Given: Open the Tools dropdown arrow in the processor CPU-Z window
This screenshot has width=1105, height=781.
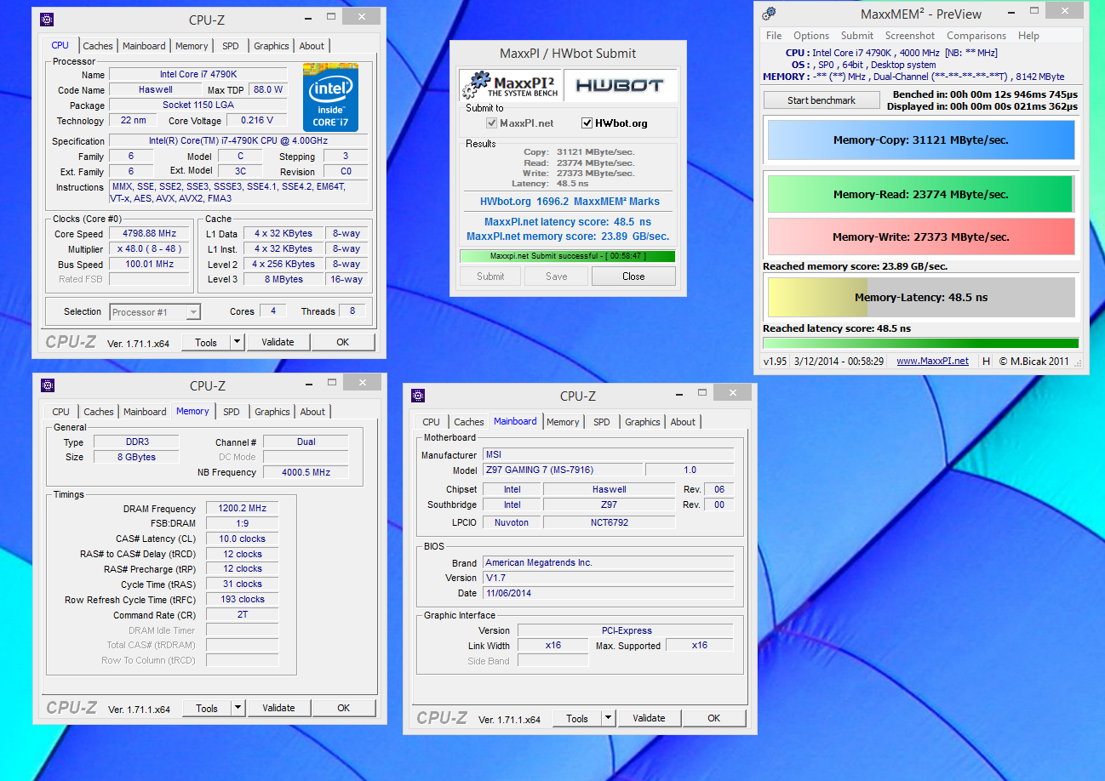Looking at the screenshot, I should [x=237, y=342].
